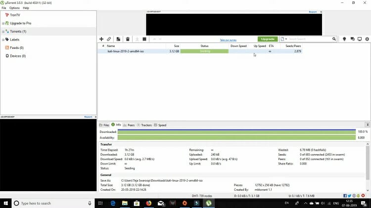Switch to the Info tab
This screenshot has height=208, width=371.
tap(116, 125)
